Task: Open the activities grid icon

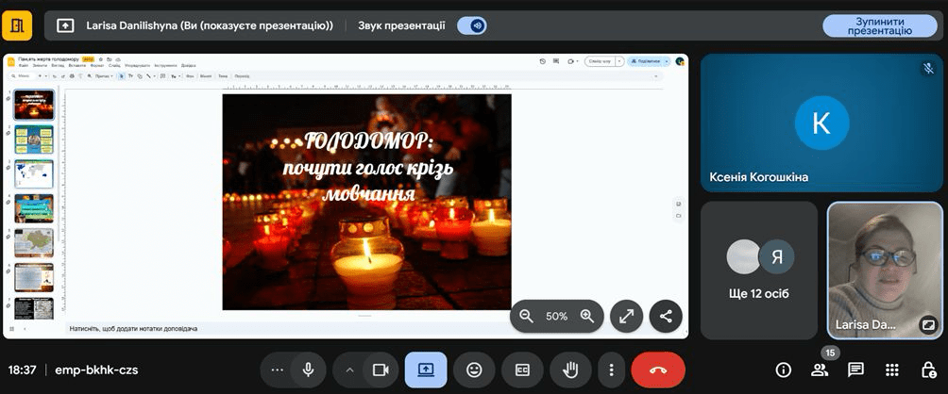Action: tap(891, 370)
